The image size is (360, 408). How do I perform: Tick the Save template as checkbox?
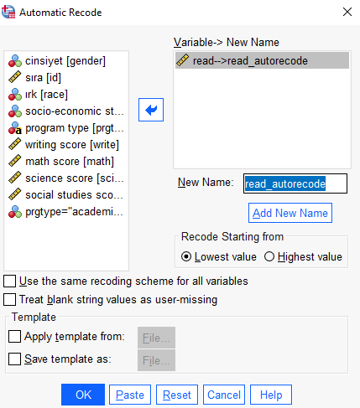(x=14, y=359)
